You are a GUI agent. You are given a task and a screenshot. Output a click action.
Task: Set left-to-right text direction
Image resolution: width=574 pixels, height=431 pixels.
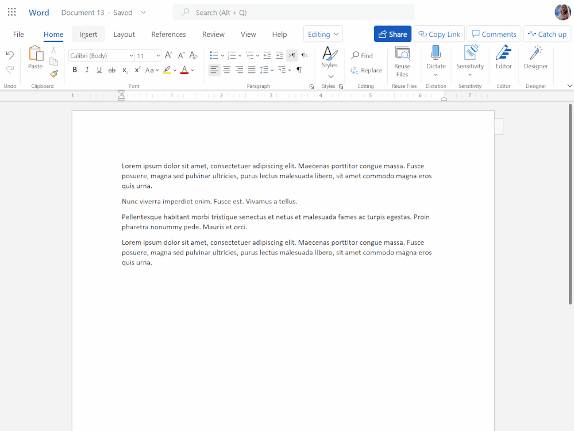point(292,55)
